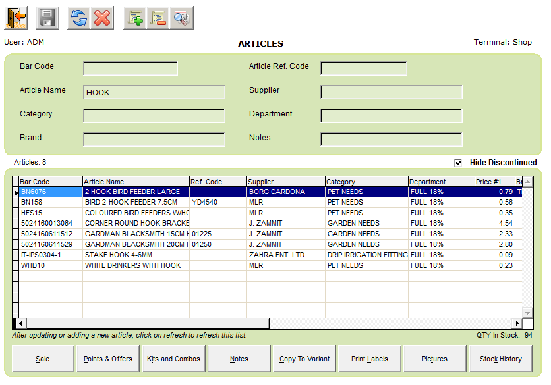The width and height of the screenshot is (551, 385).
Task: Add a new article with plus icon
Action: pyautogui.click(x=136, y=18)
